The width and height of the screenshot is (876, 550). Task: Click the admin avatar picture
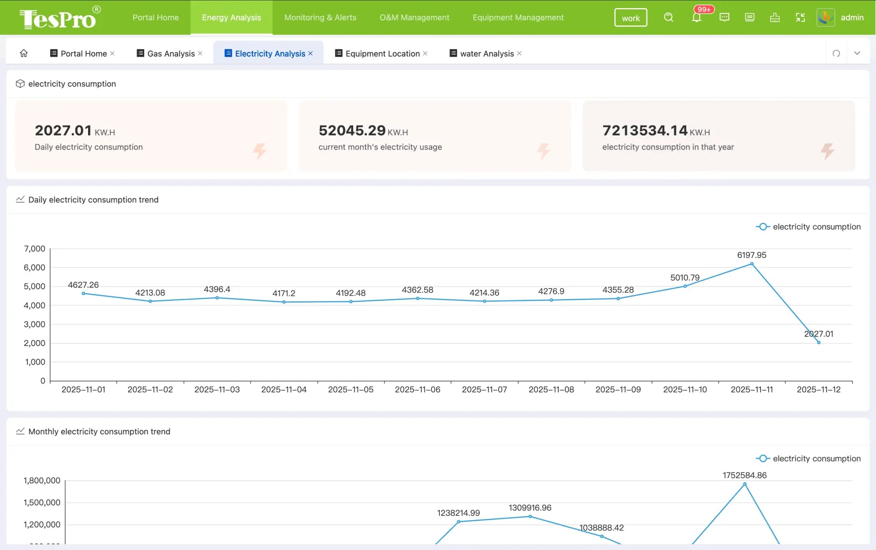tap(825, 17)
